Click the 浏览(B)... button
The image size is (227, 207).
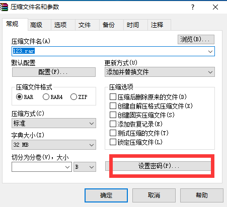(x=196, y=39)
